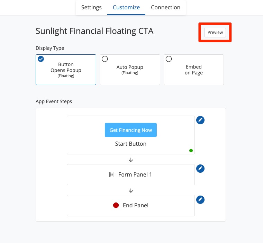The image size is (263, 243).
Task: Select Embed on Page display type
Action: tap(193, 70)
